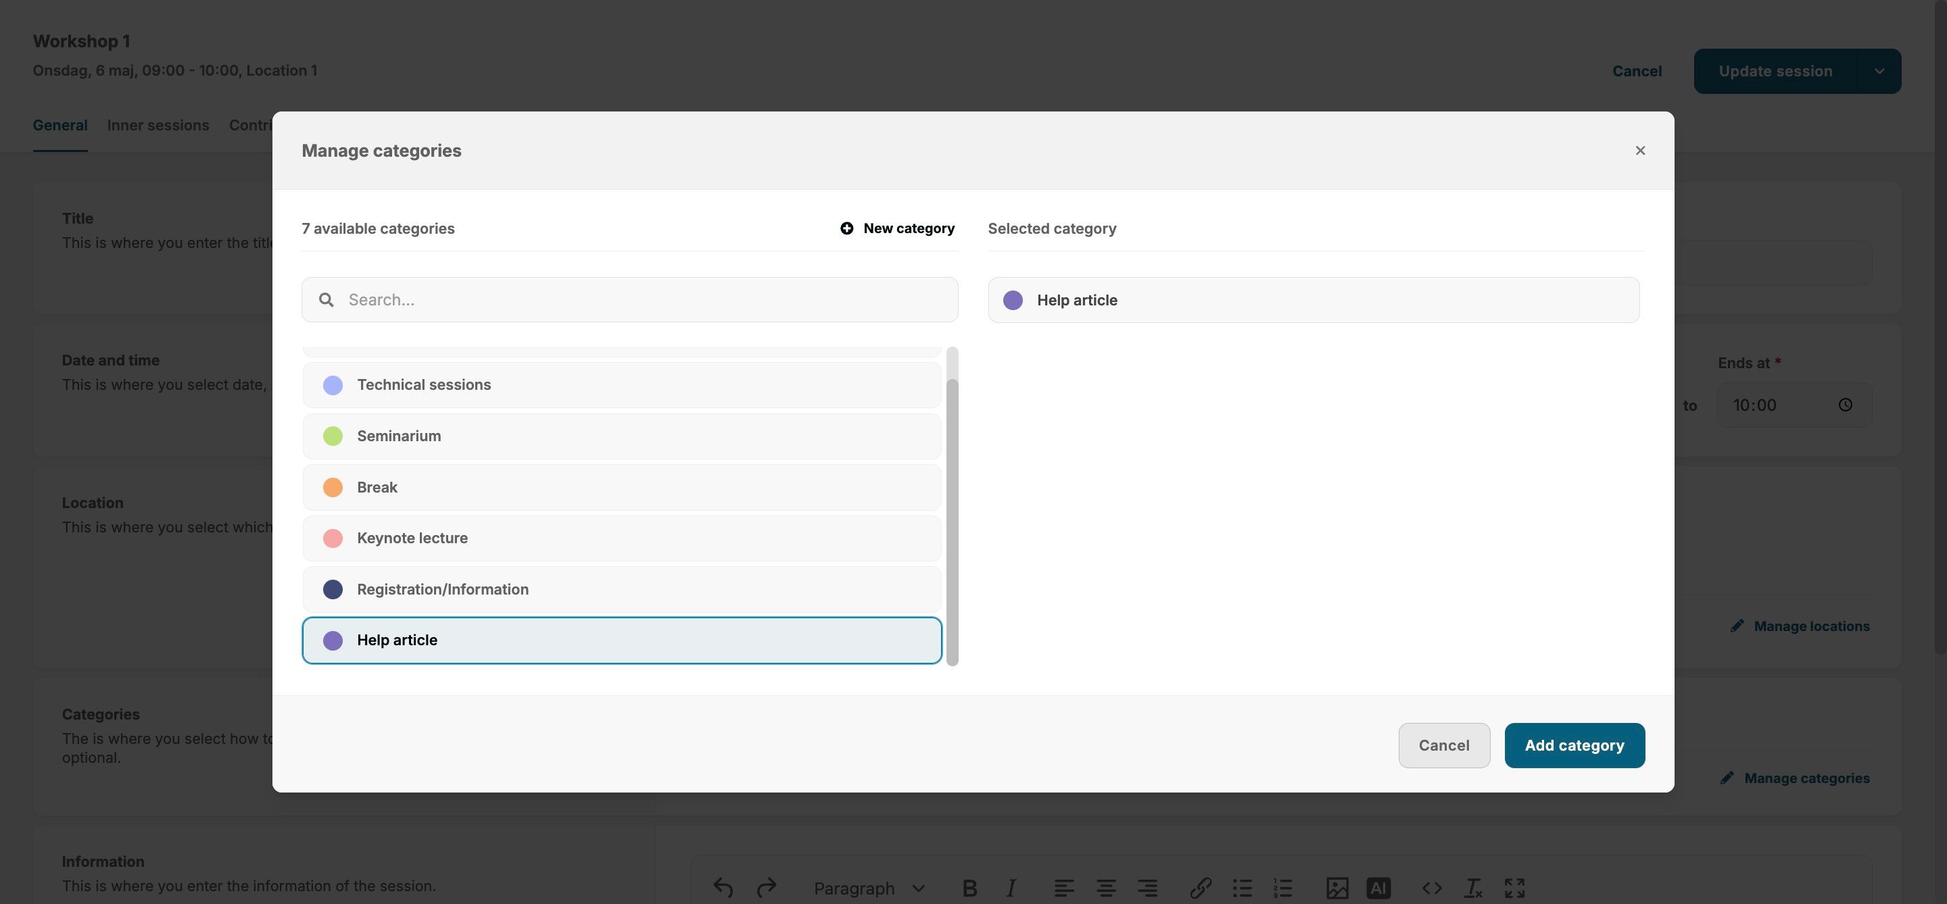Click the undo arrow in the editor toolbar
Image resolution: width=1947 pixels, height=904 pixels.
[723, 887]
